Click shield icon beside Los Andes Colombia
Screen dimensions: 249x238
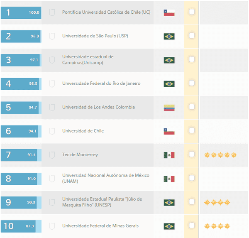52,108
